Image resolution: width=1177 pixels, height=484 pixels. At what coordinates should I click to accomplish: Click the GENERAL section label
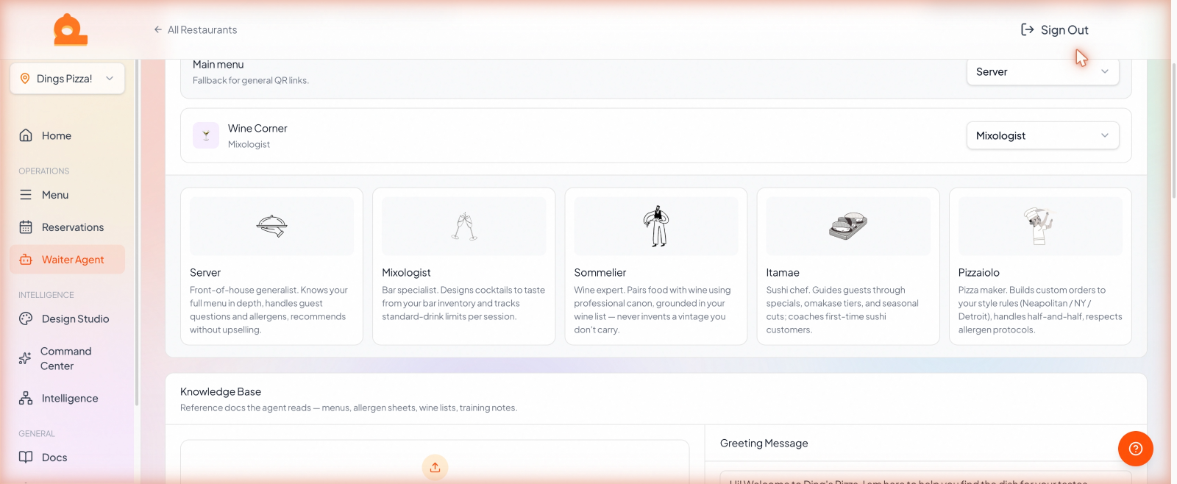37,434
